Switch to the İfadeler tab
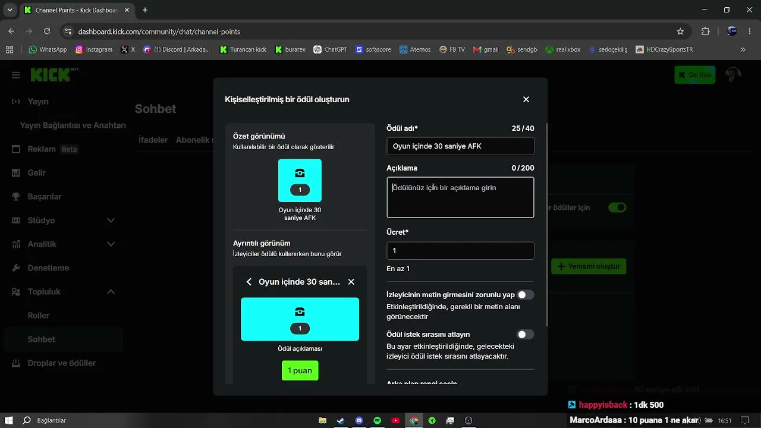 (153, 140)
